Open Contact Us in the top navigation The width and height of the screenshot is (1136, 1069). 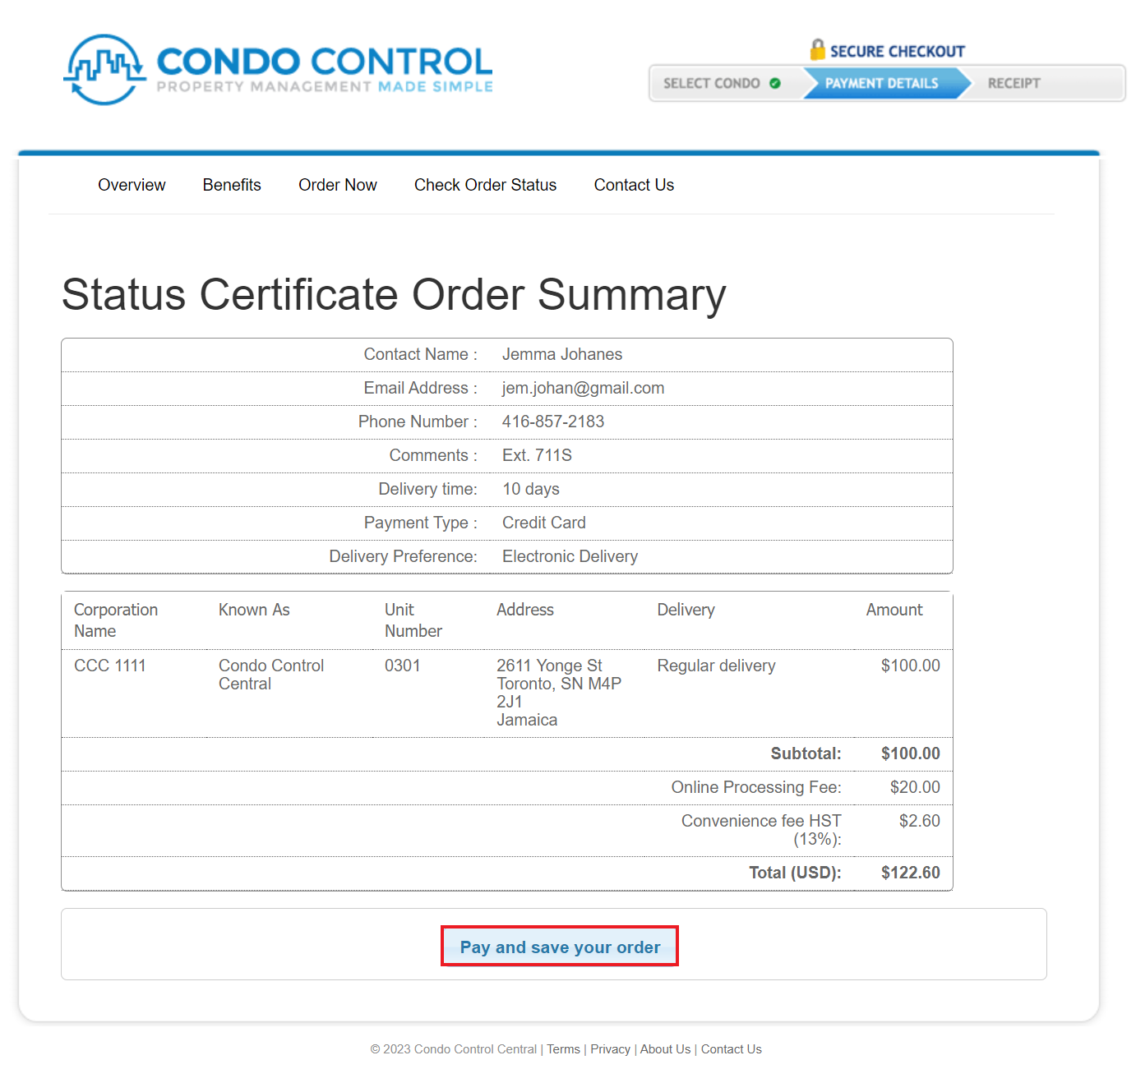tap(634, 185)
